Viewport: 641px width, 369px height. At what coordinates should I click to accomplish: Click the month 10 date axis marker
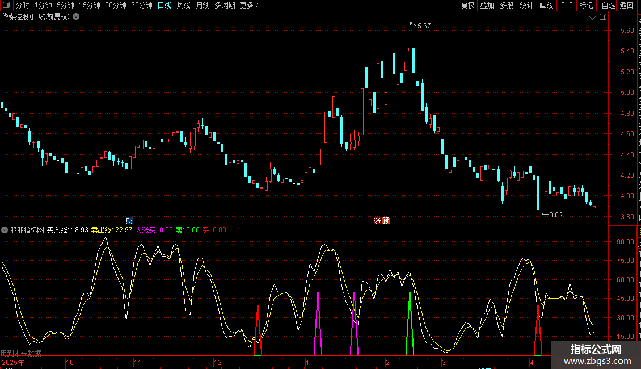coord(70,362)
